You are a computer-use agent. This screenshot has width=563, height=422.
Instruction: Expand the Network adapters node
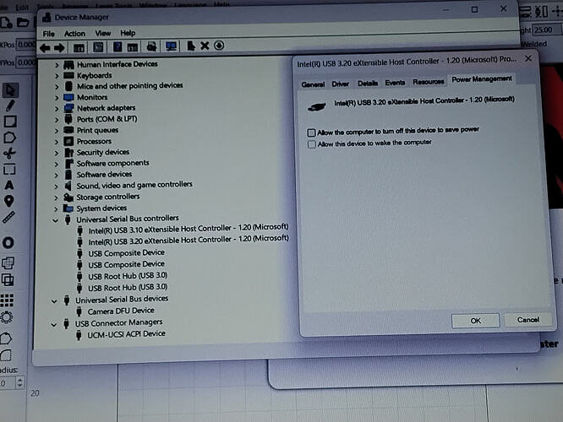pos(57,109)
